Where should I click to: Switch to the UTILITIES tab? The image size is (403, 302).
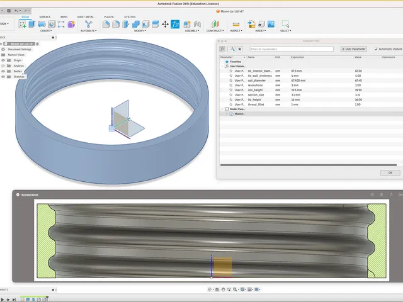130,17
